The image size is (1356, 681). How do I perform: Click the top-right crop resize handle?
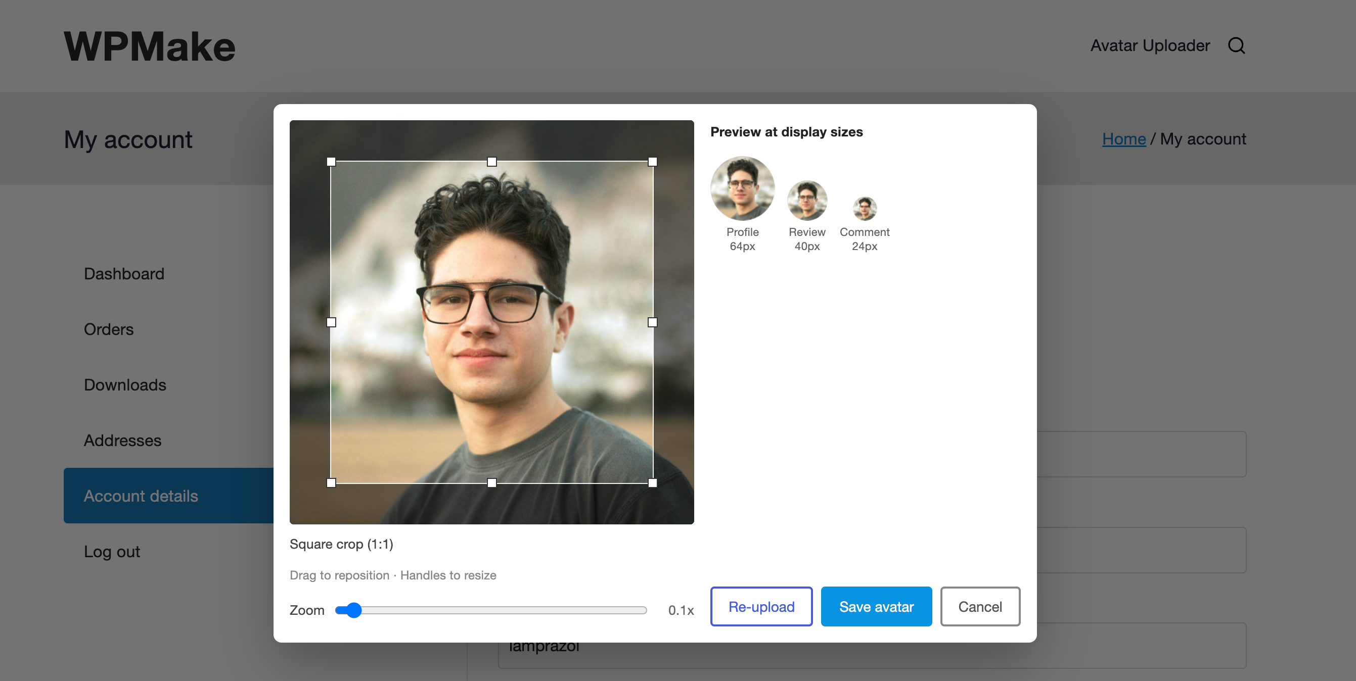point(652,162)
